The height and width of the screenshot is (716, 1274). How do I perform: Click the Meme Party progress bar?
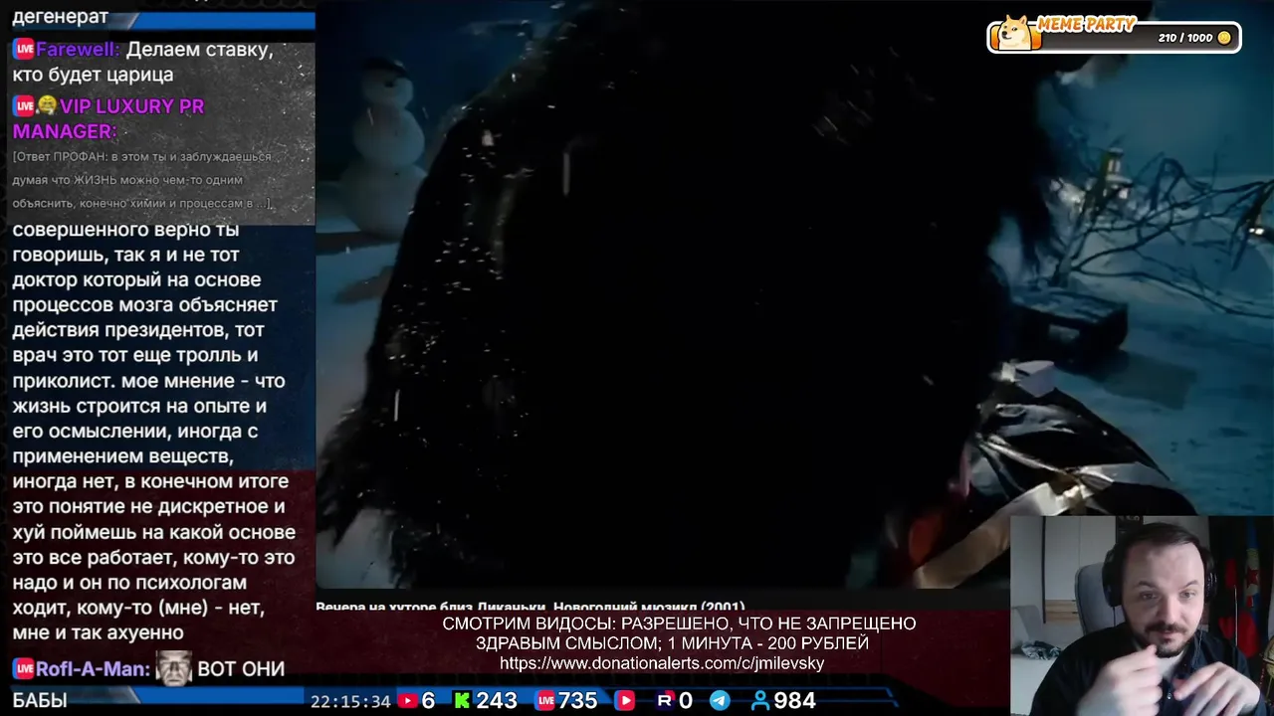tap(1114, 37)
